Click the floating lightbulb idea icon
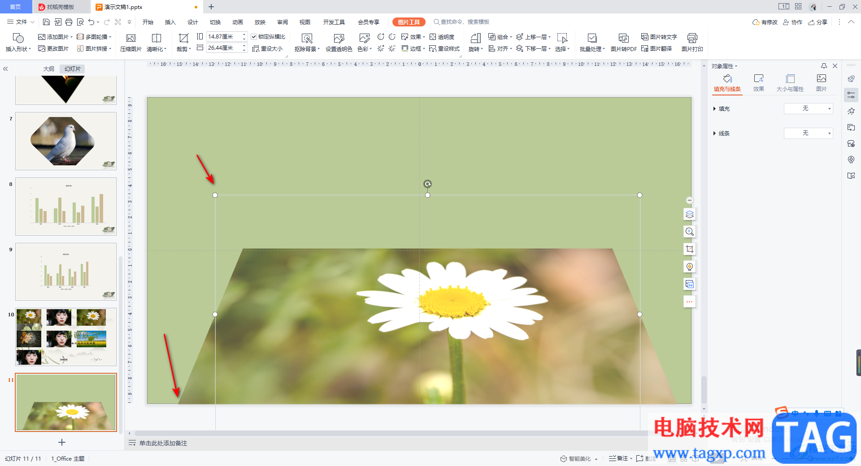The height and width of the screenshot is (466, 861). pyautogui.click(x=689, y=267)
